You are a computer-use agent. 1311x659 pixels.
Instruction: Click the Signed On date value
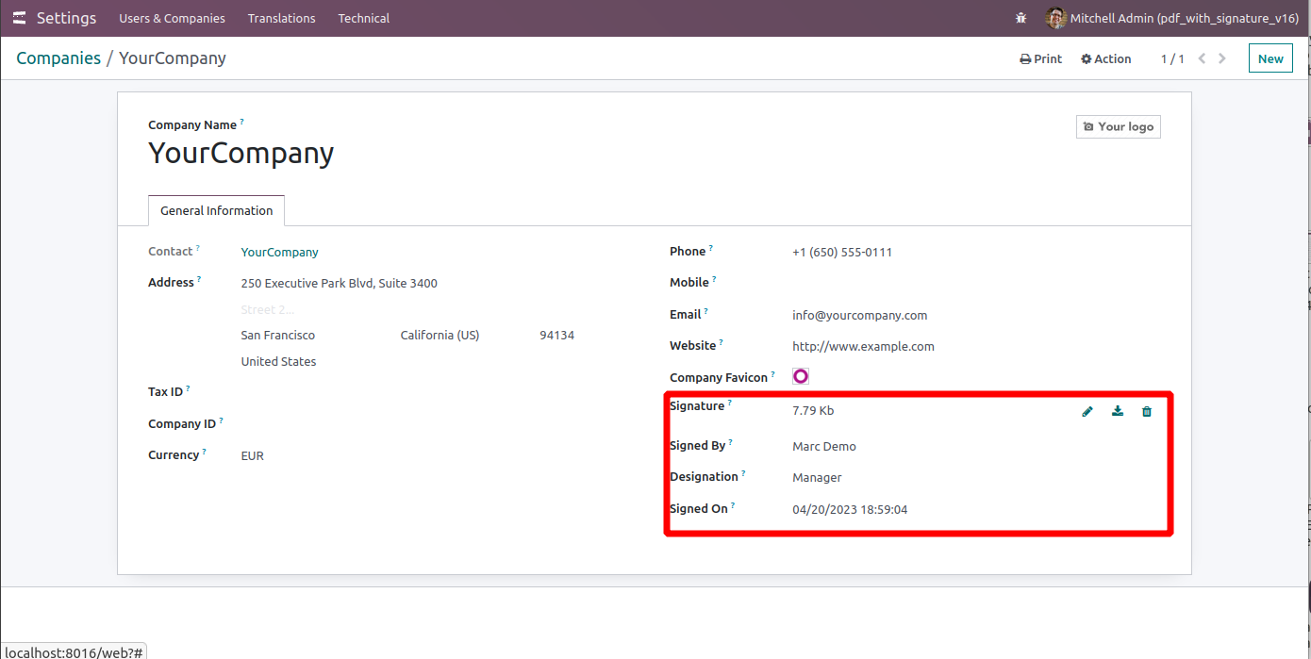[850, 509]
